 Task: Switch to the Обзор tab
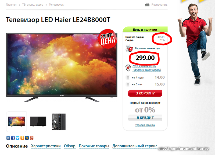[70, 146]
